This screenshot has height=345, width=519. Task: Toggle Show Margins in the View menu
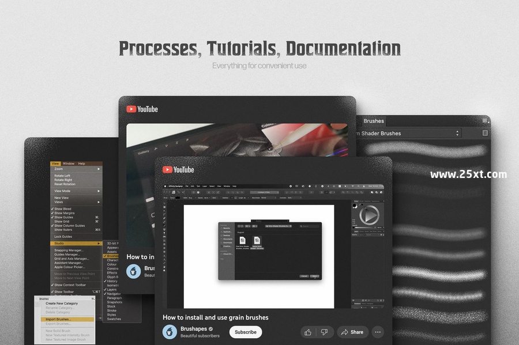[x=76, y=213]
